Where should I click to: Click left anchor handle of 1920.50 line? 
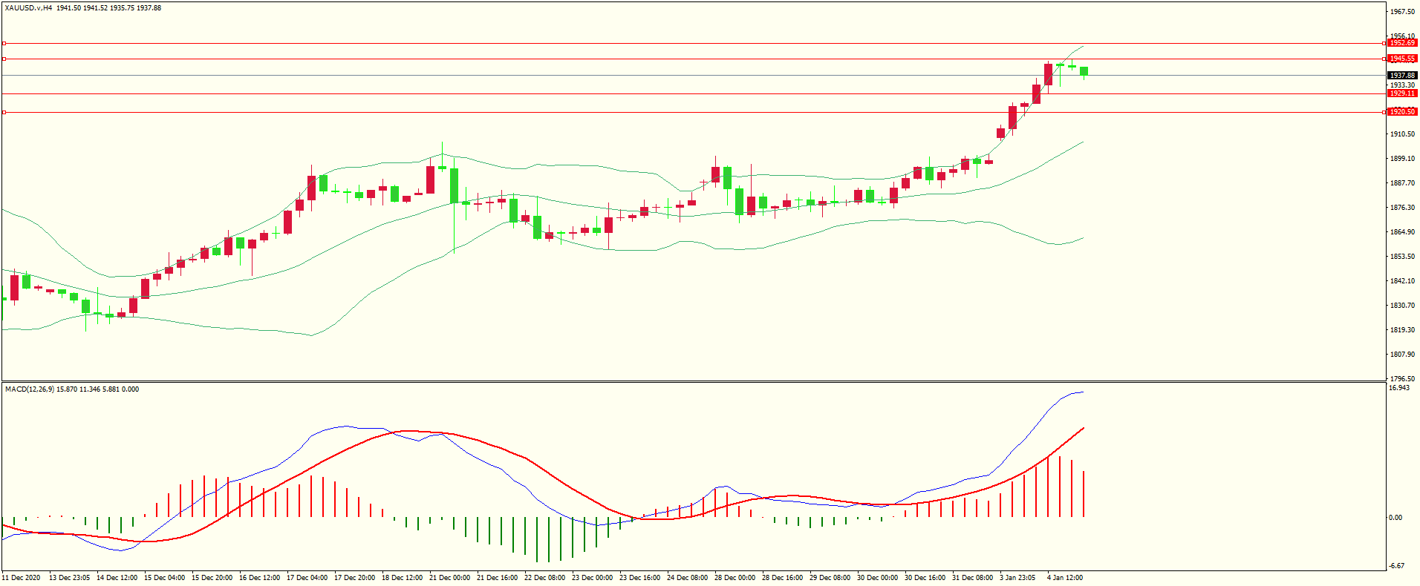[4, 112]
